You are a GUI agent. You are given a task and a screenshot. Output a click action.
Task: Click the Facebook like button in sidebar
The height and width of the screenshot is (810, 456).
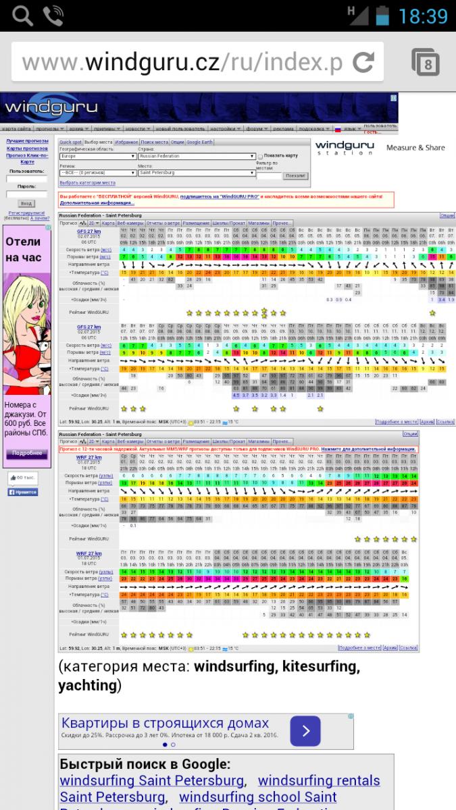pos(22,492)
